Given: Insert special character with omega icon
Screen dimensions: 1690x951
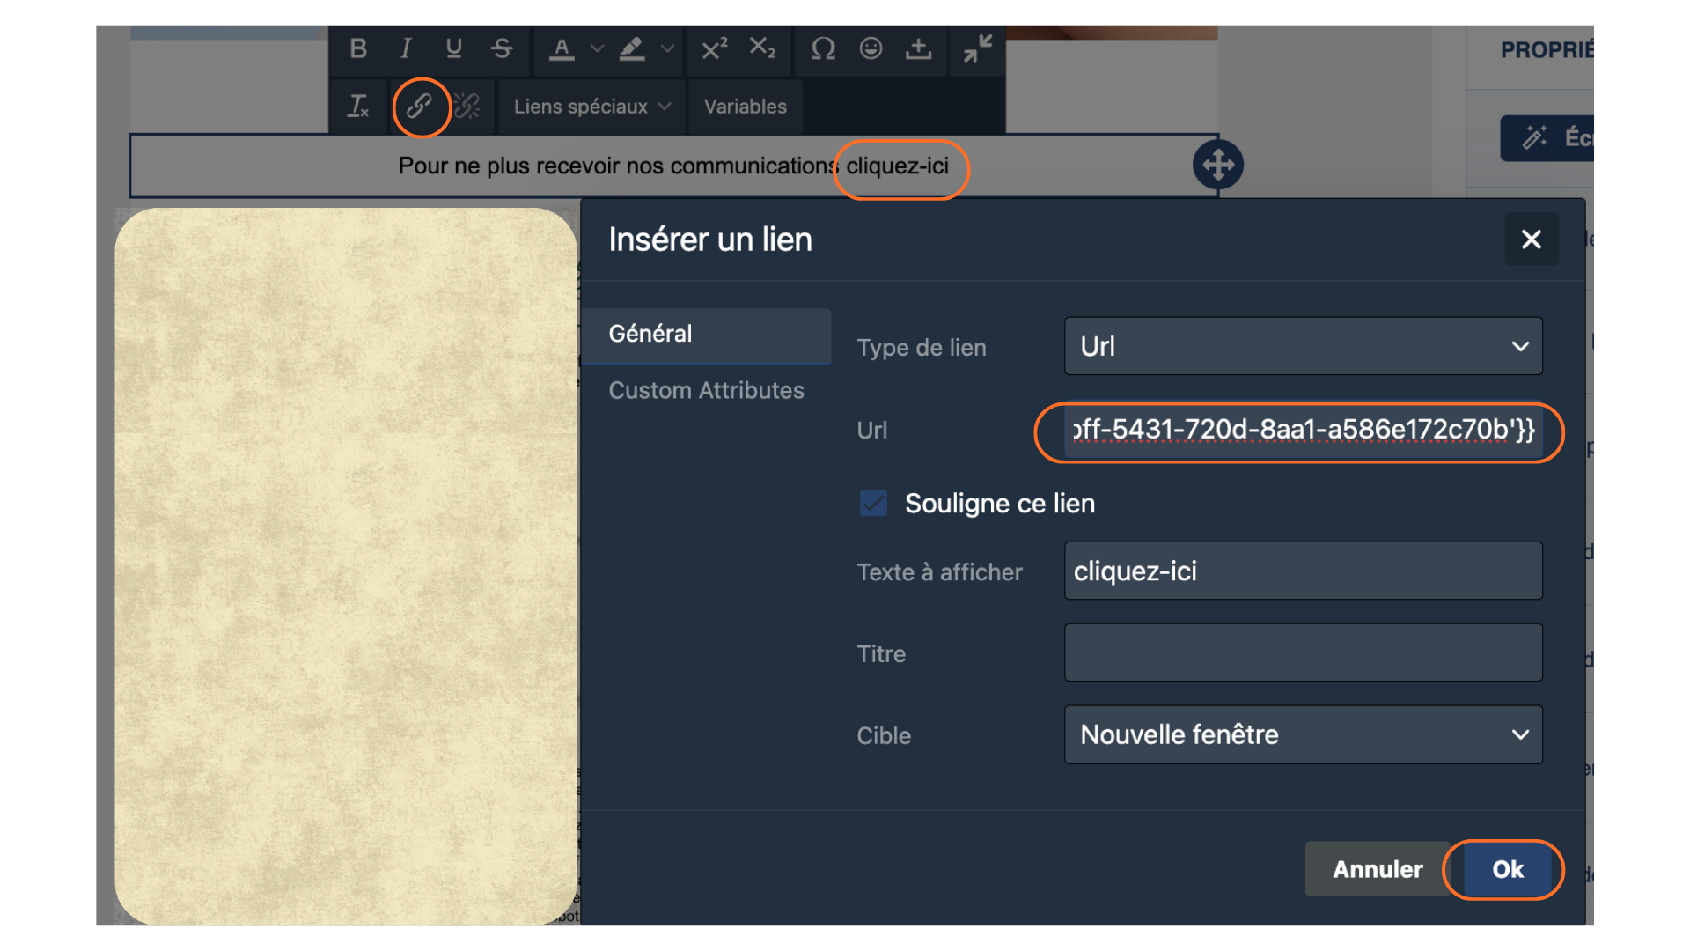Looking at the screenshot, I should [823, 48].
